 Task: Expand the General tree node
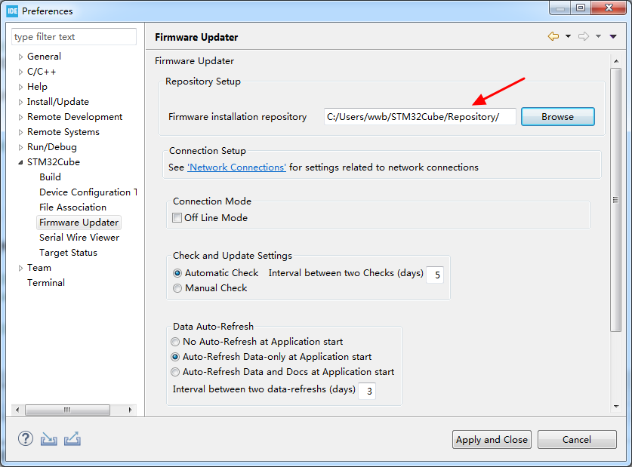pos(20,57)
